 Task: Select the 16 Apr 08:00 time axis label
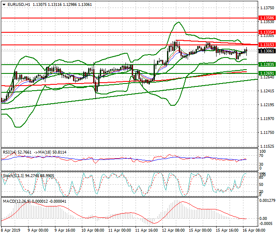pyautogui.click(x=254, y=230)
